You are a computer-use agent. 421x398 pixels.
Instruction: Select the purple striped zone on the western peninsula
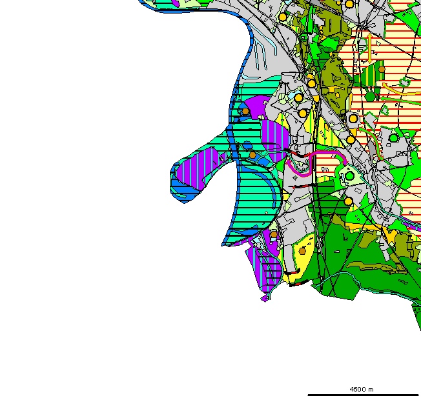pyautogui.click(x=198, y=168)
